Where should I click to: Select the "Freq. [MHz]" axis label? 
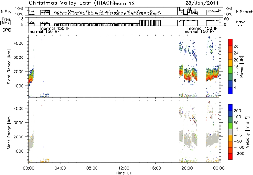click(6, 21)
